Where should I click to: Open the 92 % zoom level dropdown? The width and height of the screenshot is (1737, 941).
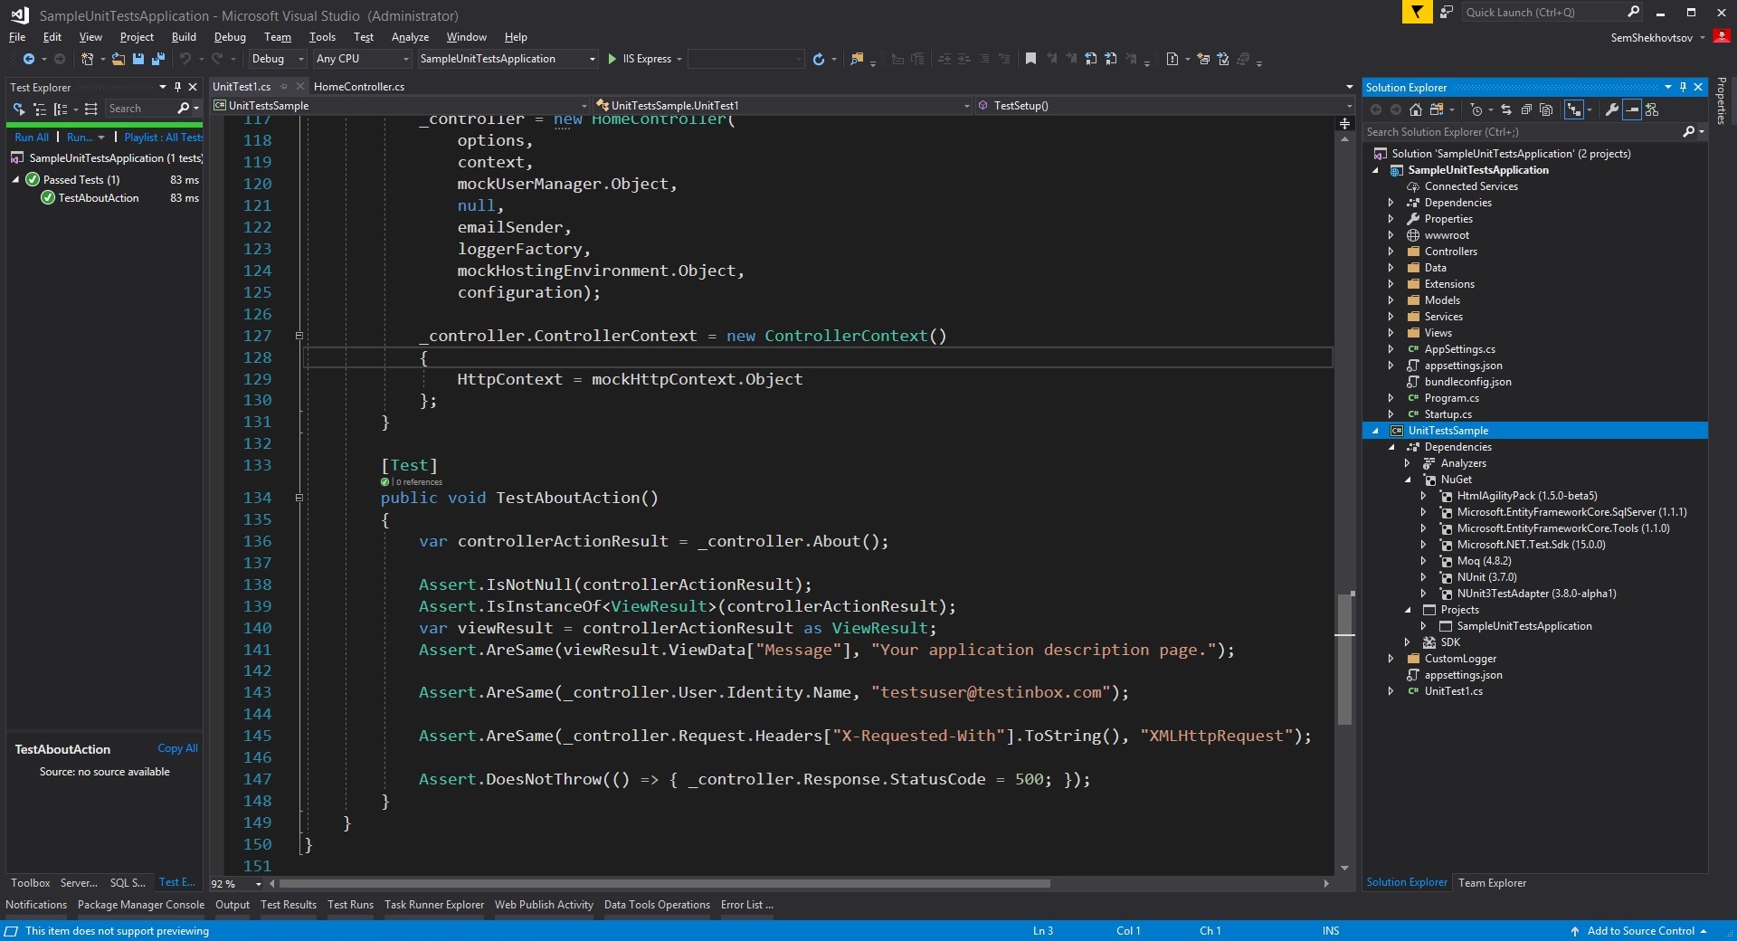[x=236, y=884]
